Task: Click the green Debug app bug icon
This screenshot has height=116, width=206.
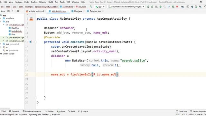Action: [x=161, y=6]
